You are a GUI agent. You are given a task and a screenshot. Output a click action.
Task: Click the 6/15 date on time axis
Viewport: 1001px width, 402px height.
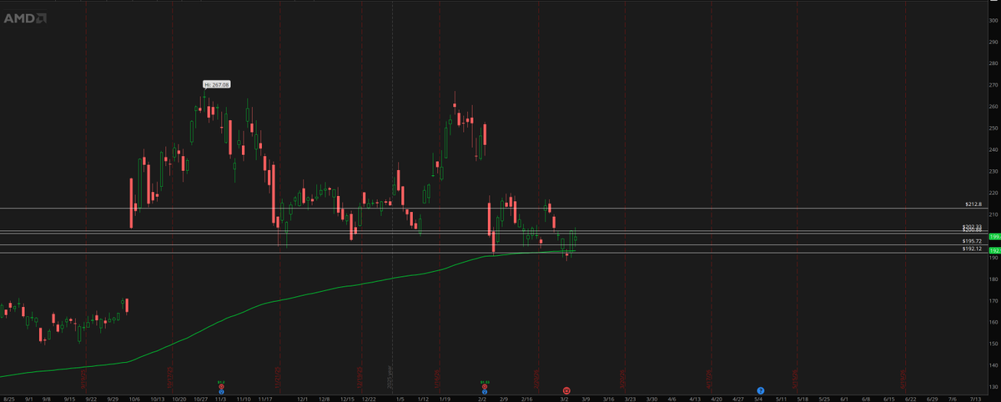pos(889,398)
